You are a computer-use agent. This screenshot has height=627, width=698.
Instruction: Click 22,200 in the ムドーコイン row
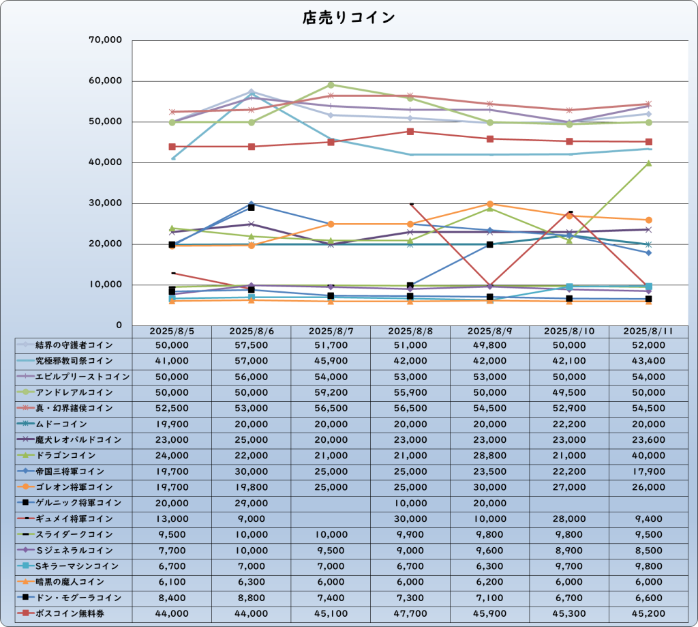(569, 424)
